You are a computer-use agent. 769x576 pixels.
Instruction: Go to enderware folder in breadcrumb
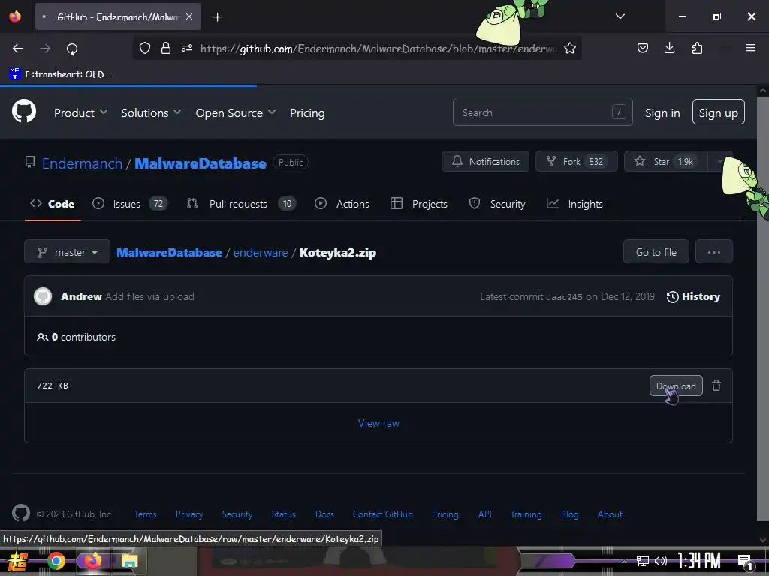coord(261,252)
